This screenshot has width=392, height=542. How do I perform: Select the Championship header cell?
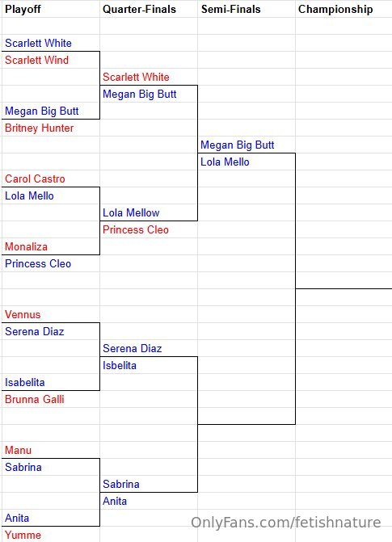tap(344, 9)
